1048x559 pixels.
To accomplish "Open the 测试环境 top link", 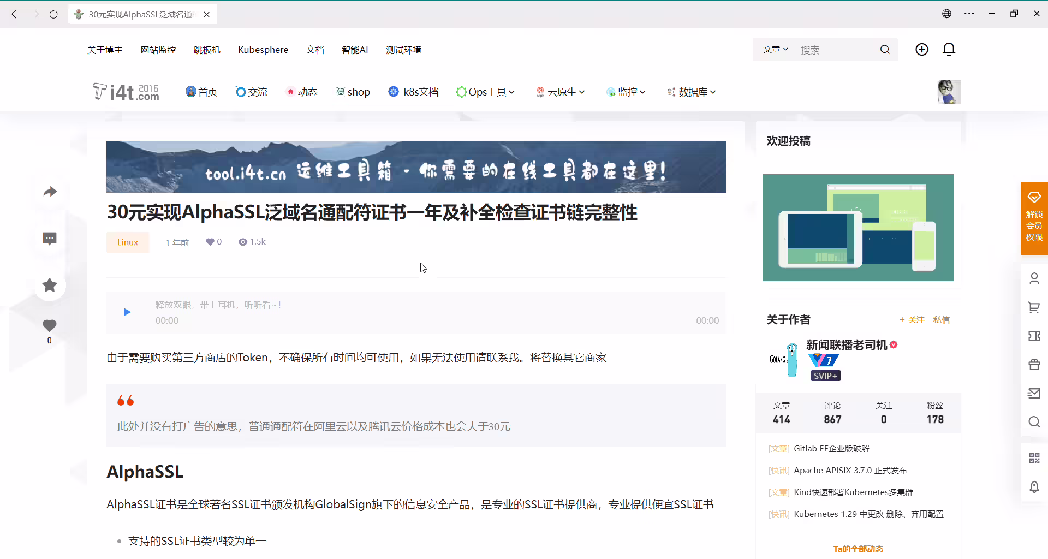I will (x=403, y=50).
